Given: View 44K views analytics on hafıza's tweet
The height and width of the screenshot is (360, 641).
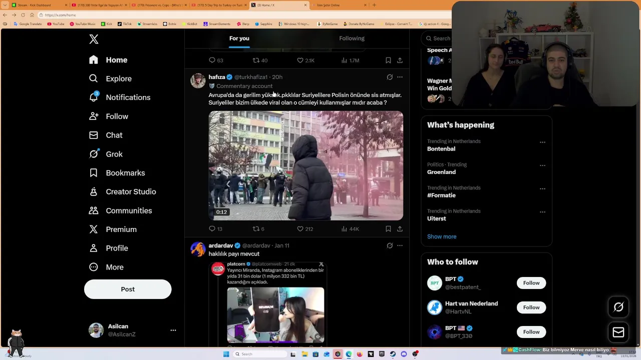Looking at the screenshot, I should pyautogui.click(x=350, y=229).
